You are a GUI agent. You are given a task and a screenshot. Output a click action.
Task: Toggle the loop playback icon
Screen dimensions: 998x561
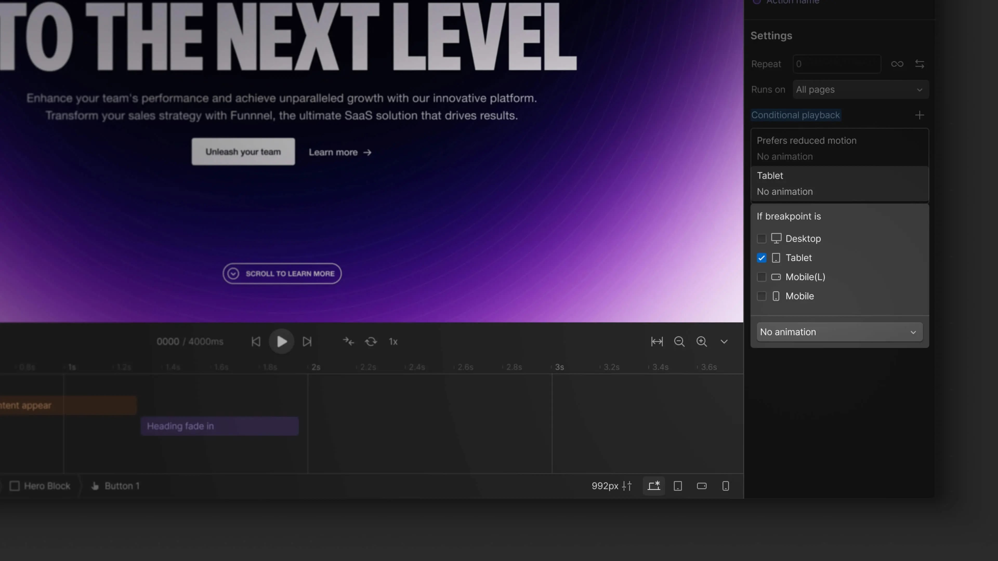371,342
